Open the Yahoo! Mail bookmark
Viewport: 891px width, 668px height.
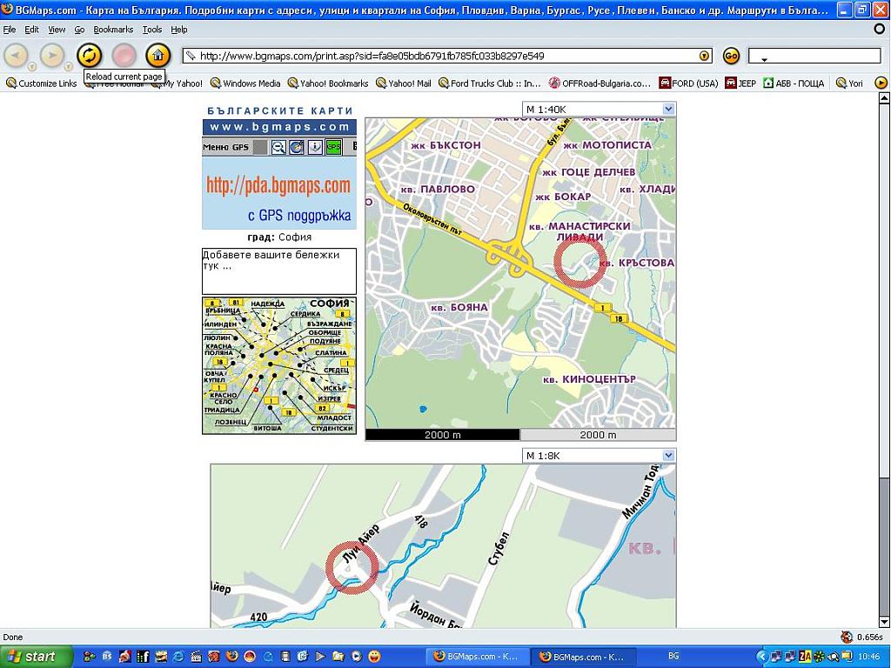[x=404, y=83]
